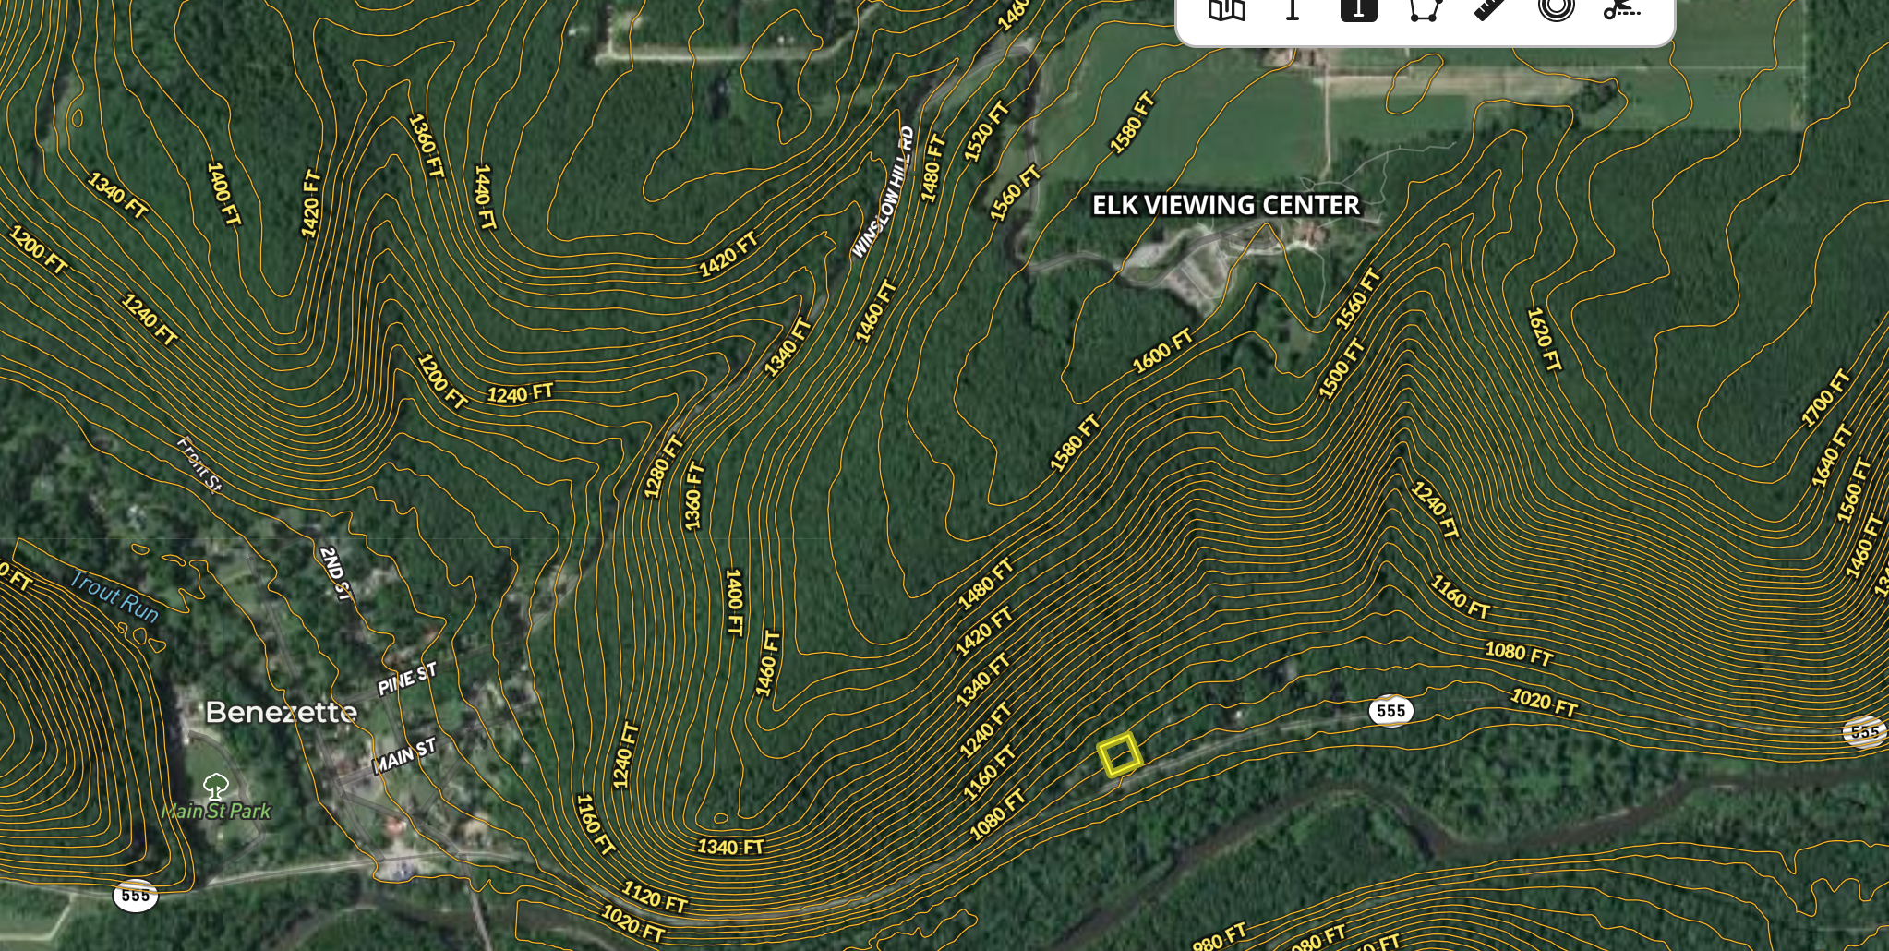
Task: Click the Route 555 shield near parcel
Action: pyautogui.click(x=1390, y=710)
